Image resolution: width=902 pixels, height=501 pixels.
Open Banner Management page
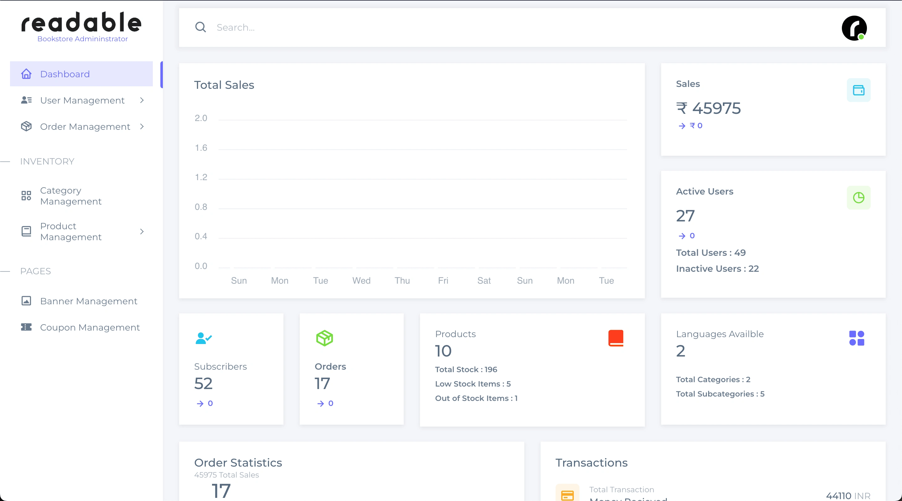click(x=81, y=301)
